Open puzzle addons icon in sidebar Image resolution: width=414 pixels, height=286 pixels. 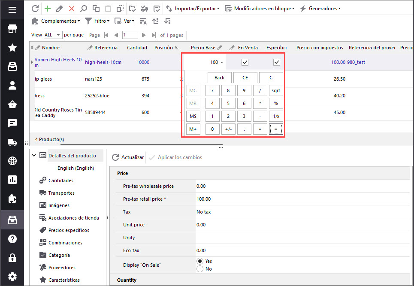12,199
